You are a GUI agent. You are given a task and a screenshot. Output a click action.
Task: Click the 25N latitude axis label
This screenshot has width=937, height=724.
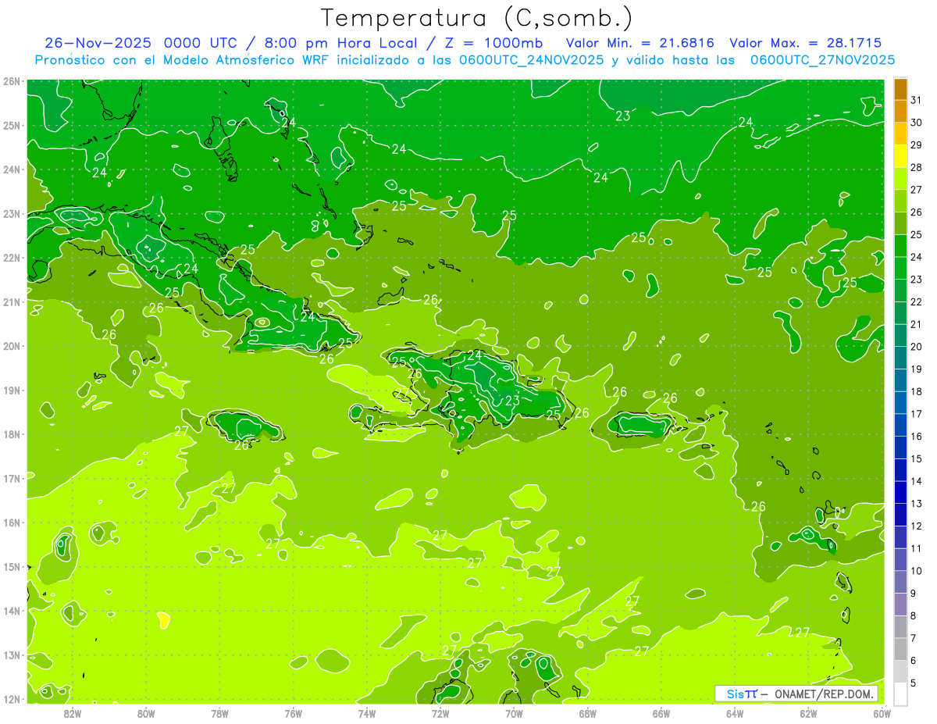click(12, 126)
